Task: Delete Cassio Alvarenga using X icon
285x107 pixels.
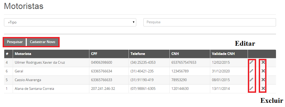Action: tap(263, 80)
